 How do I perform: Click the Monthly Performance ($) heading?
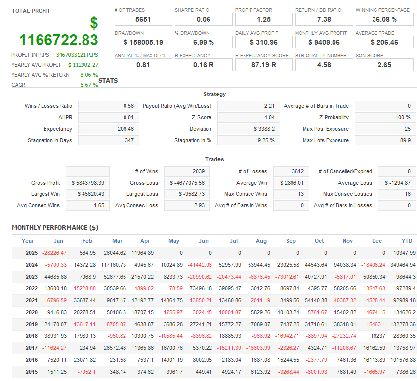[55, 228]
